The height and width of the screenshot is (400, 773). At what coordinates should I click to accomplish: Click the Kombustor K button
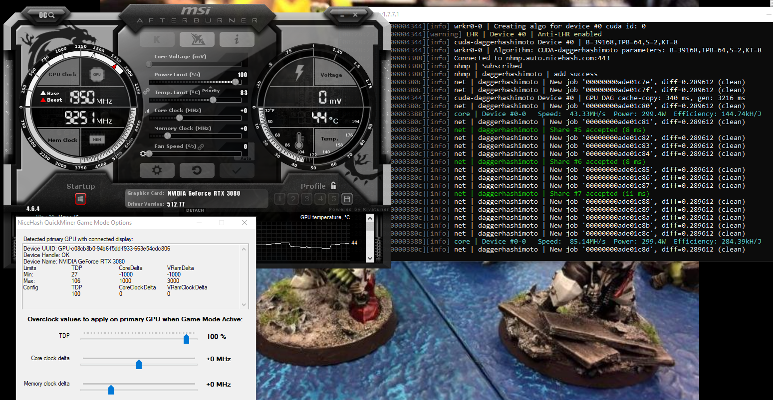coord(157,39)
